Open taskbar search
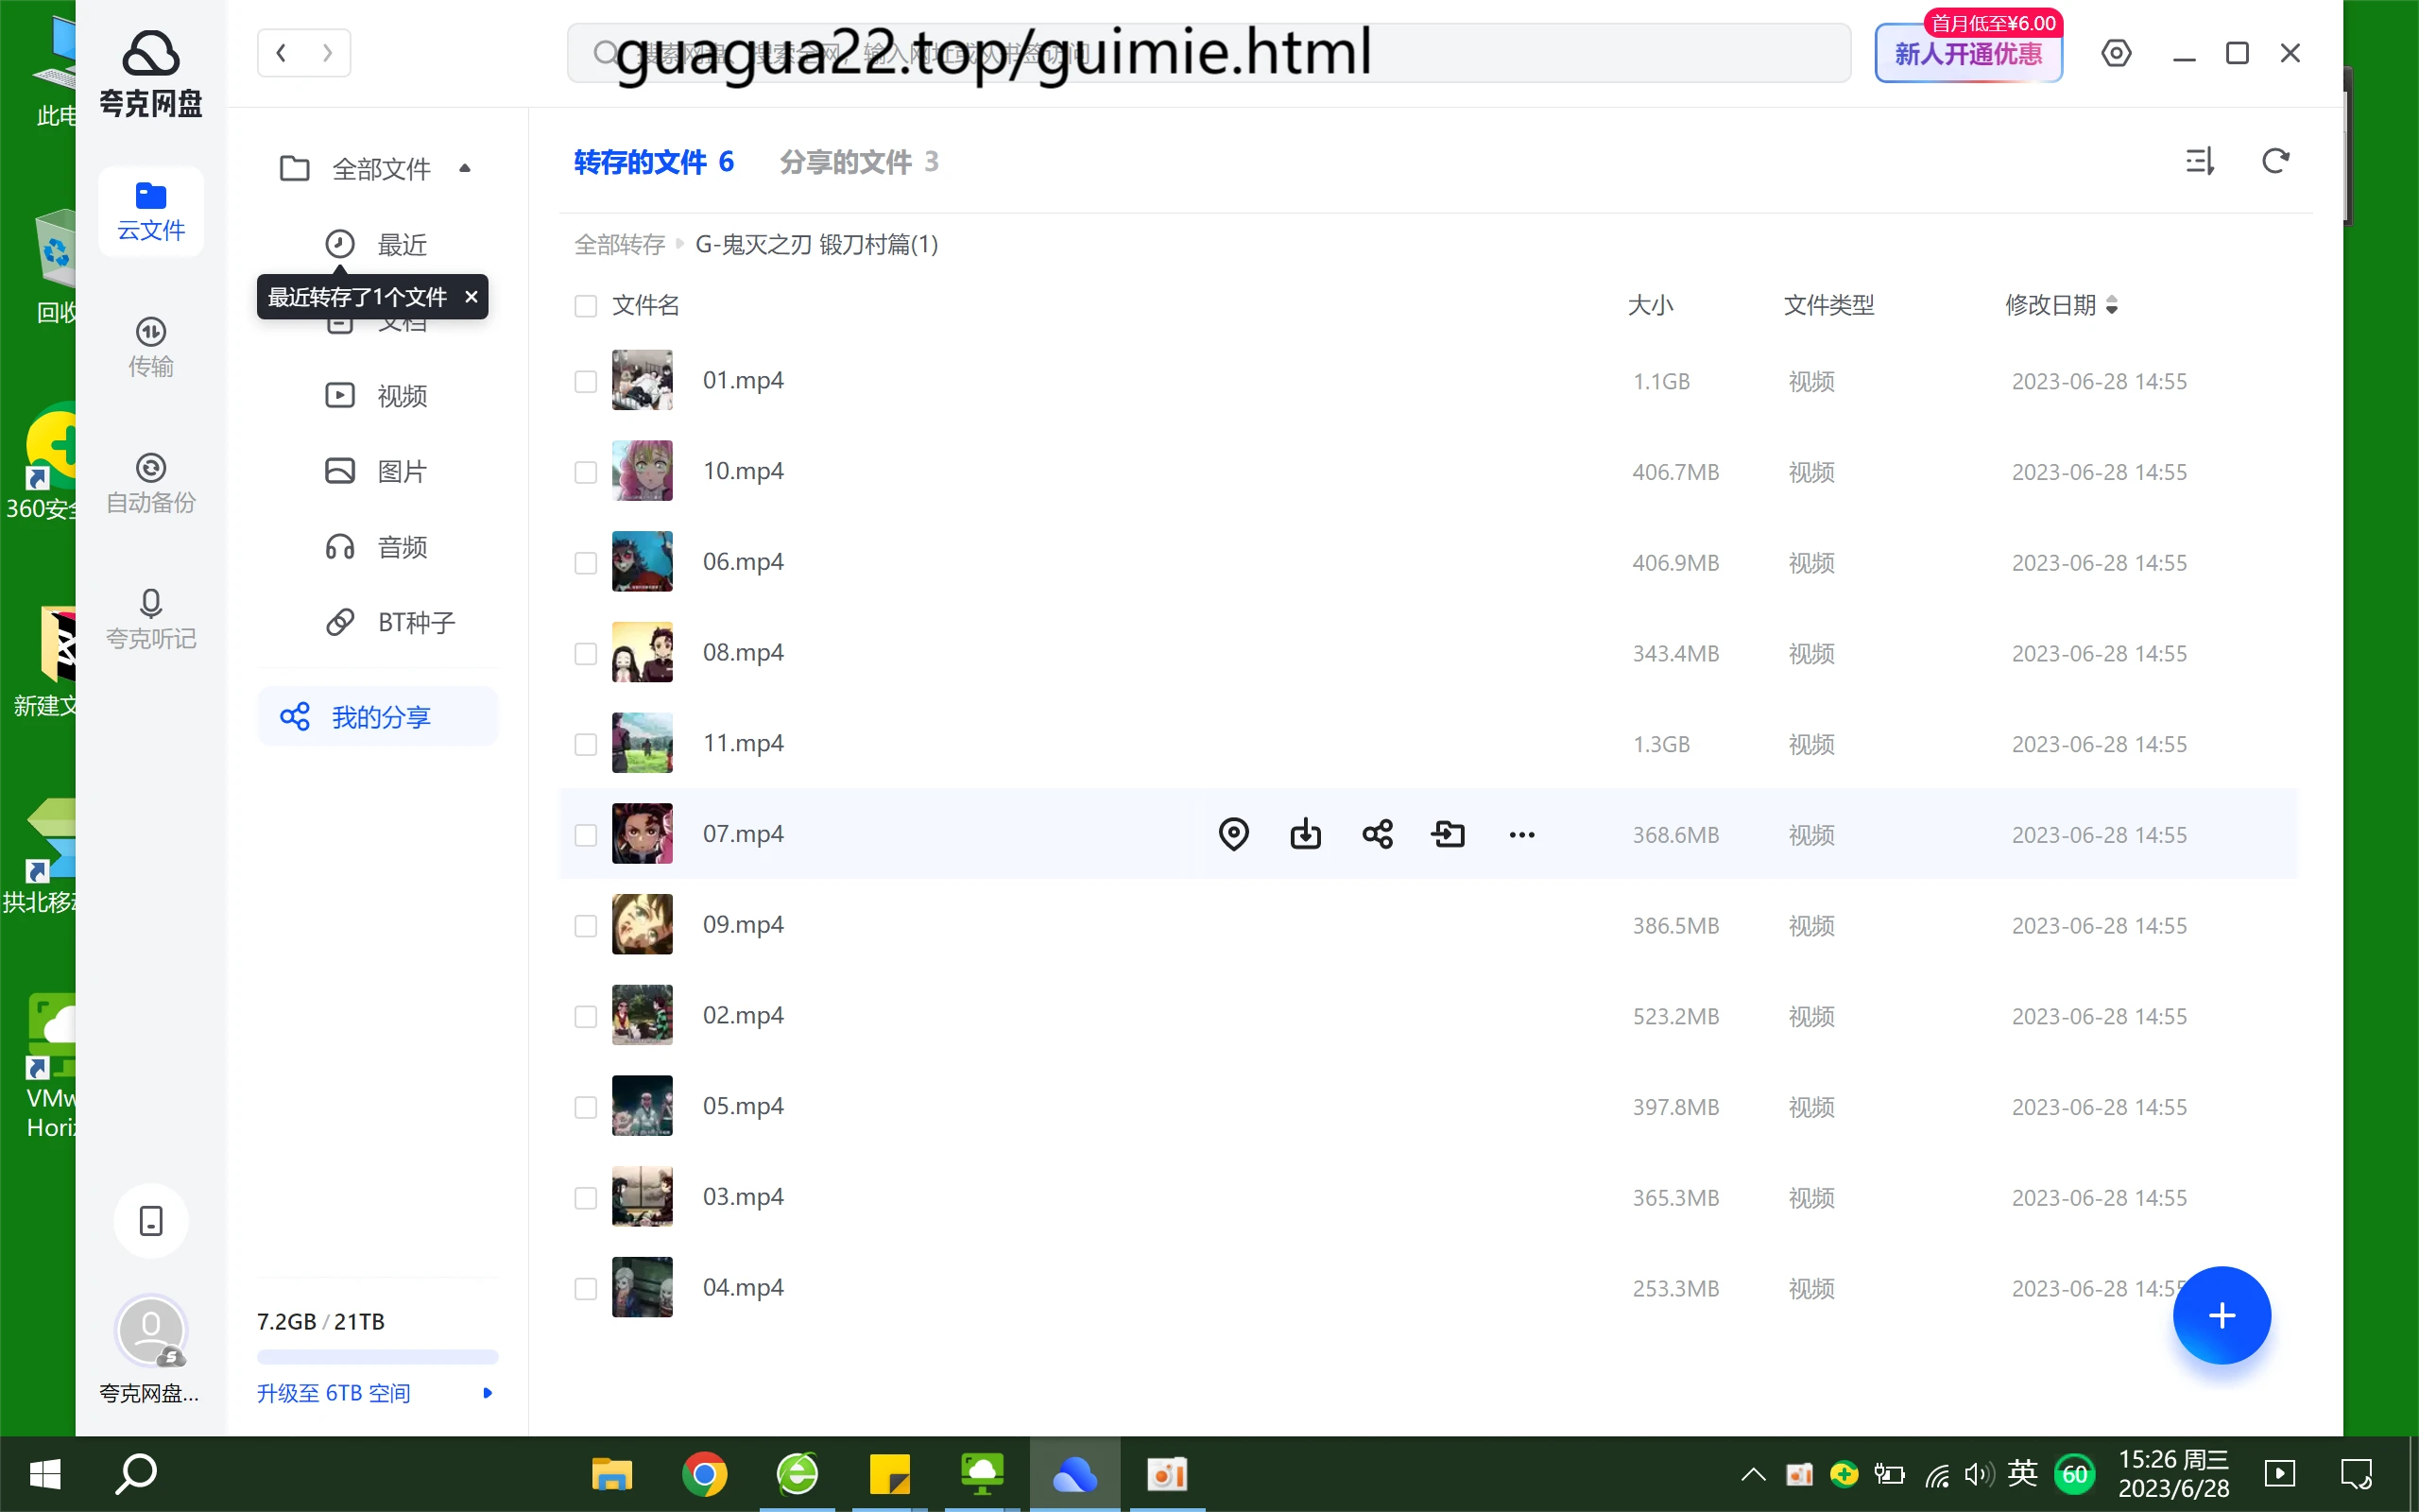 (x=137, y=1474)
